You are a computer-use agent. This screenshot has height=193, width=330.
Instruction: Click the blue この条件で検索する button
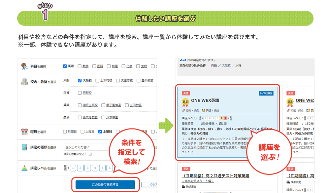point(105,185)
